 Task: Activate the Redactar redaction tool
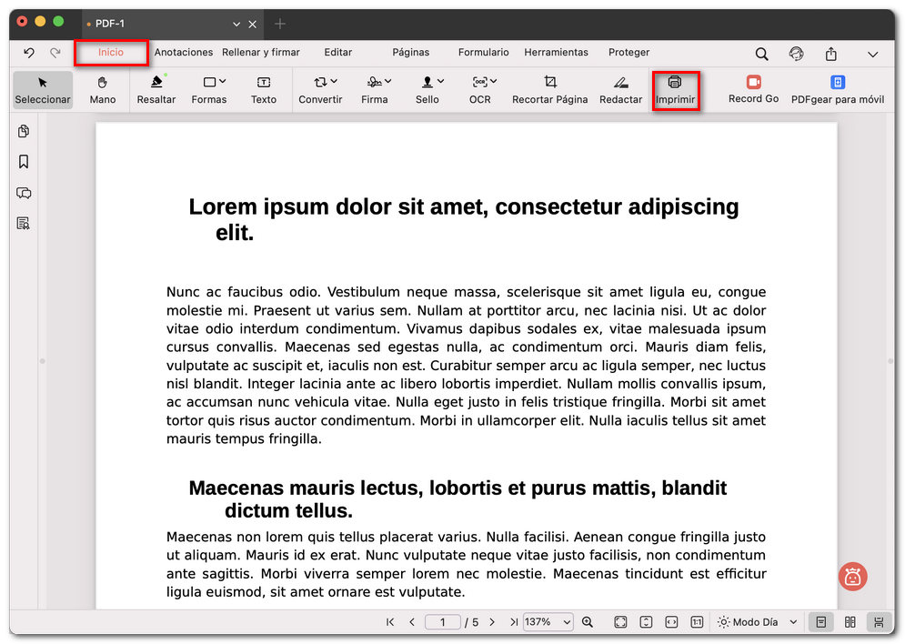tap(620, 90)
